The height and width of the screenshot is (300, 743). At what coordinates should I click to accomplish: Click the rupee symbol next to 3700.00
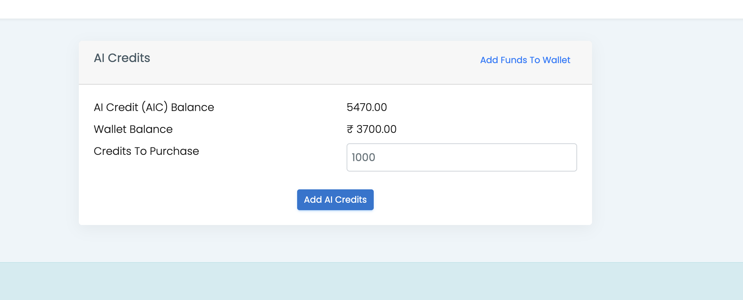coord(349,129)
